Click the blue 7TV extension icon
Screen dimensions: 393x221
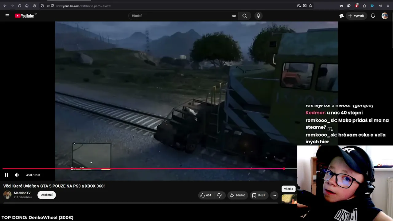372,6
